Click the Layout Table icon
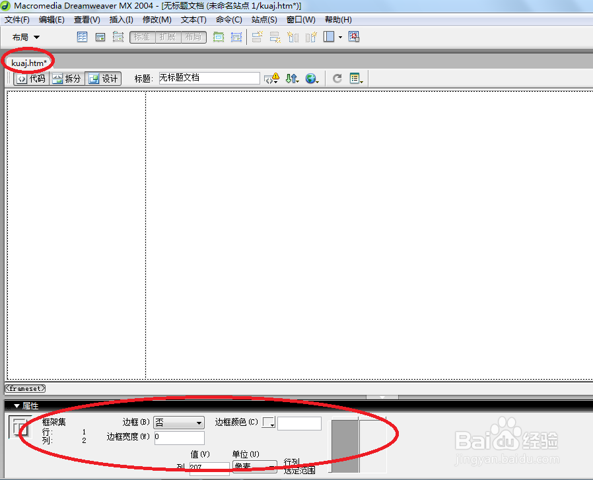The height and width of the screenshot is (480, 593). pos(218,37)
